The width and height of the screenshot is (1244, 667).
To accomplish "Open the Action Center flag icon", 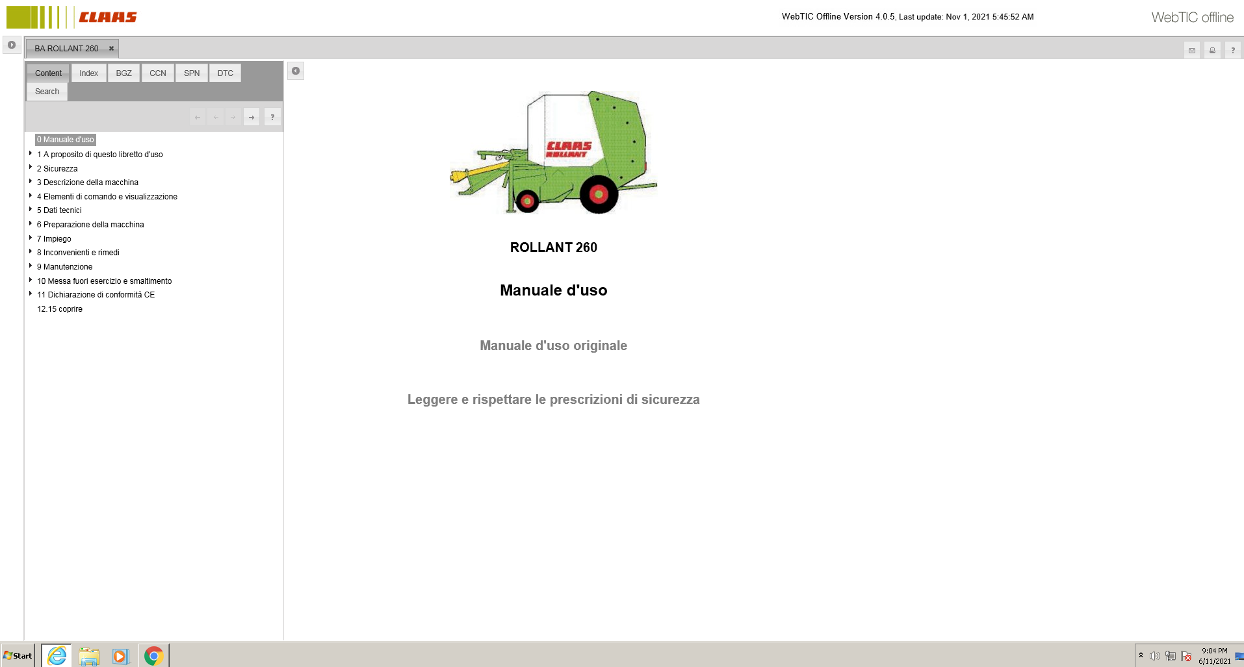I will pos(1186,656).
